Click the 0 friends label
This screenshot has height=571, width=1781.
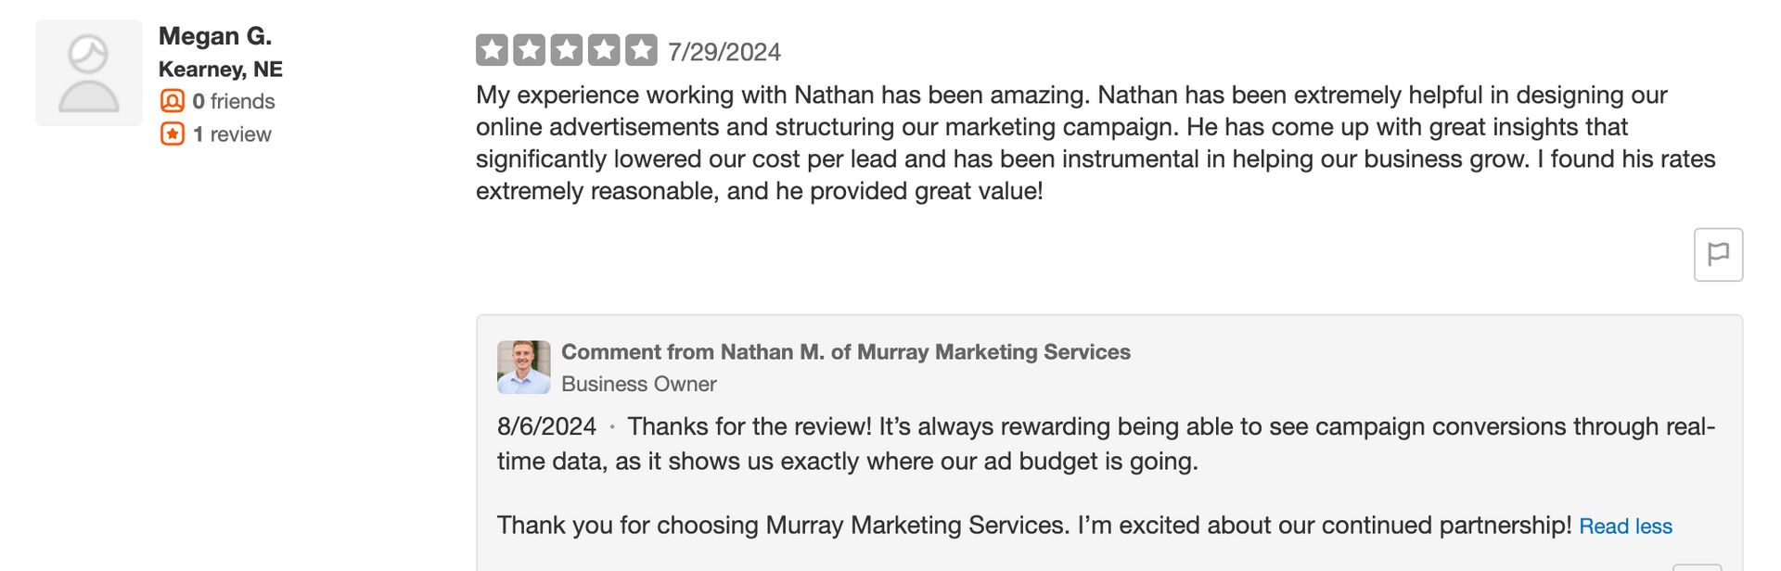coord(234,101)
